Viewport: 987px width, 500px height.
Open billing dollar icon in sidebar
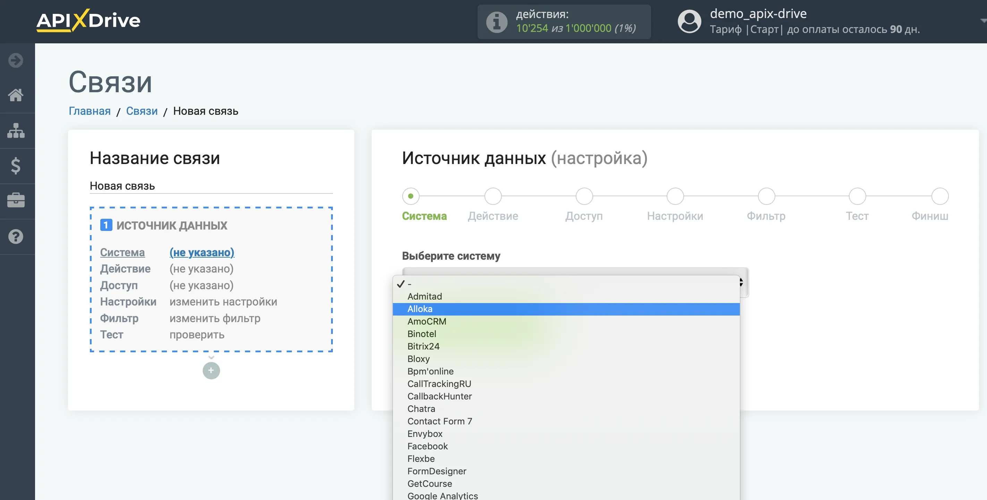[x=16, y=166]
